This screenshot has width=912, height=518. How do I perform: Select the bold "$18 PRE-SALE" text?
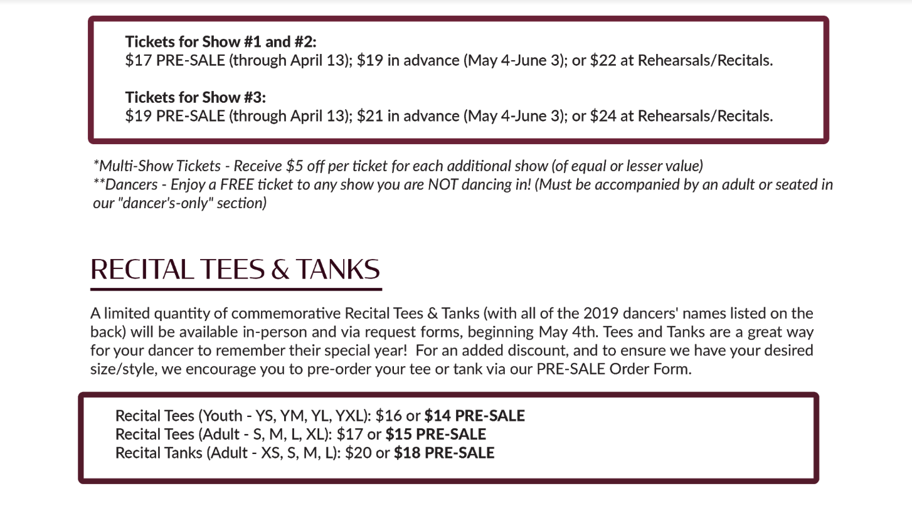[x=444, y=452]
